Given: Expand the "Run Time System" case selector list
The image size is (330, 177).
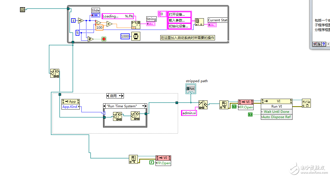Looking at the screenshot, I should tap(143, 106).
